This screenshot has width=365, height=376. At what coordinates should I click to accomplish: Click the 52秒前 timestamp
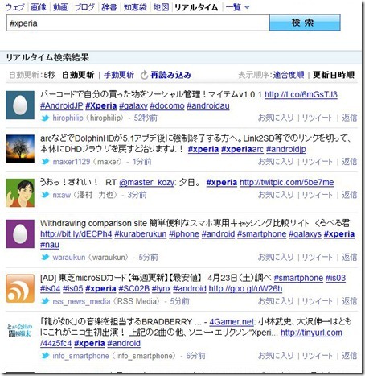(x=146, y=118)
